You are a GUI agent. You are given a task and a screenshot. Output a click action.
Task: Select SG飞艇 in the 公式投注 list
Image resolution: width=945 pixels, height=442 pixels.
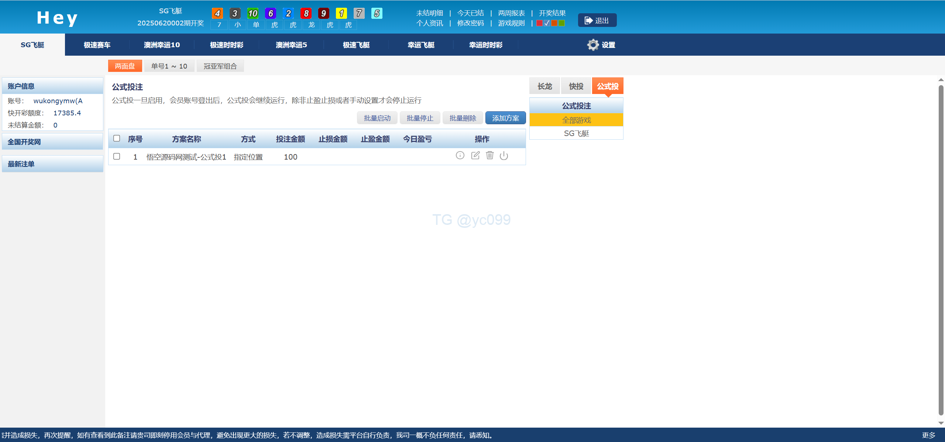(x=576, y=133)
